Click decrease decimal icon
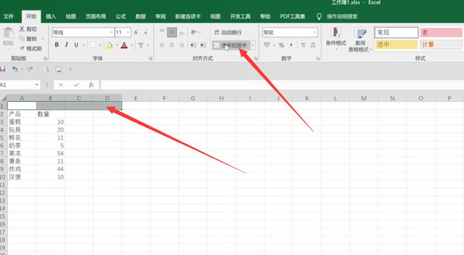Viewport: 464px width, 255px height. 313,45
